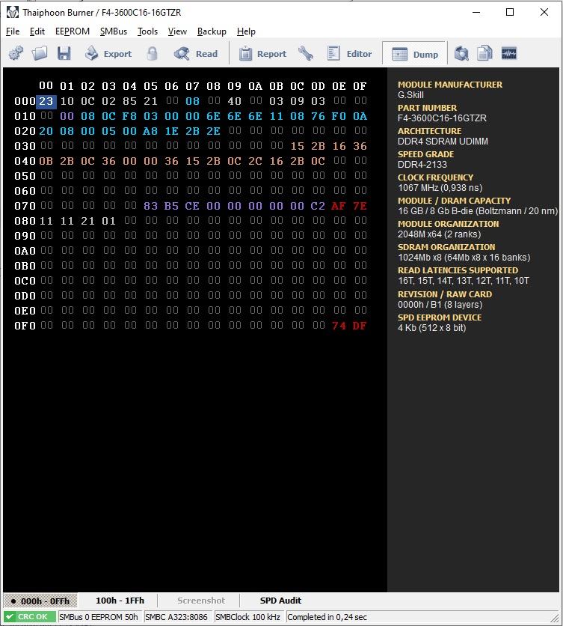The image size is (563, 626).
Task: Select hex byte F8 in row 010
Action: 129,116
